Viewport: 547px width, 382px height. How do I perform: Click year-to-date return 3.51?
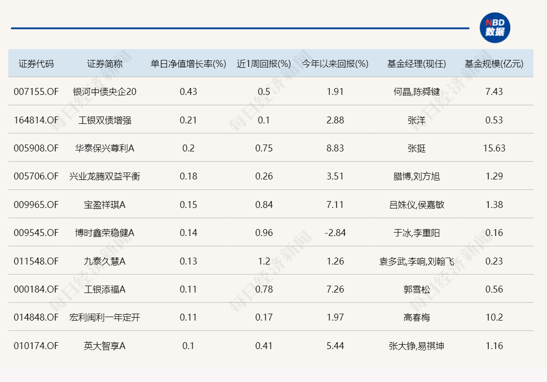tap(335, 176)
